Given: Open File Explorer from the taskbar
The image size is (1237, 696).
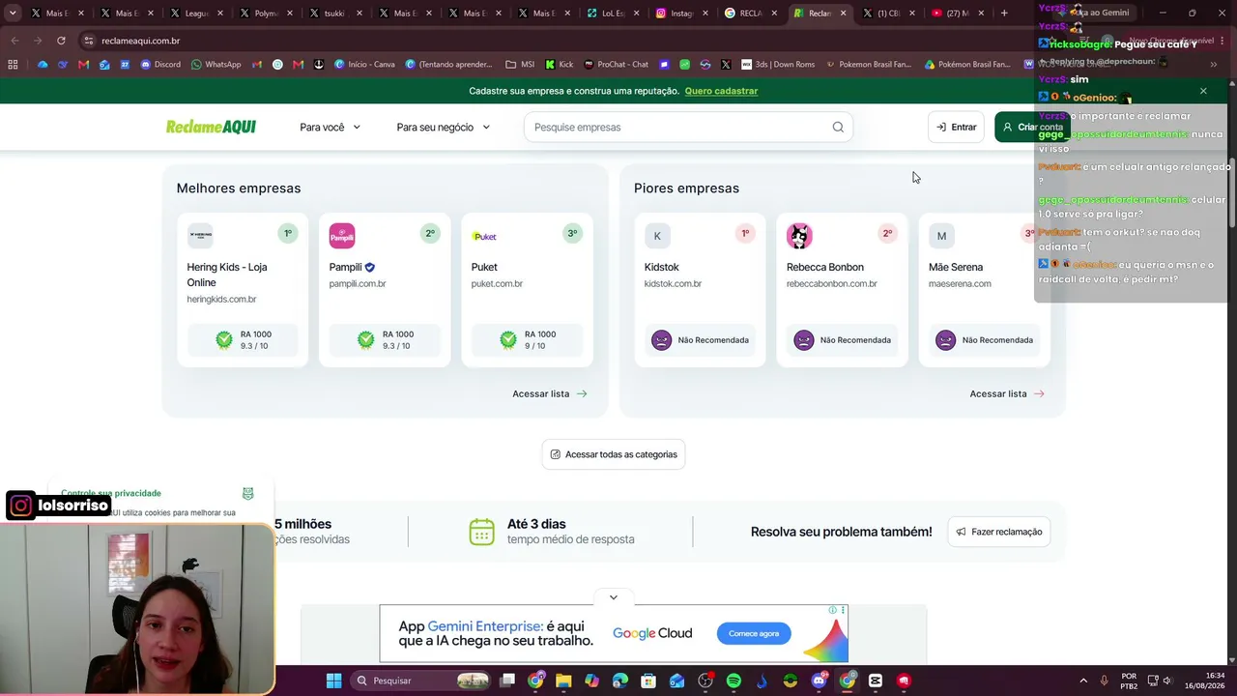Looking at the screenshot, I should tap(563, 681).
